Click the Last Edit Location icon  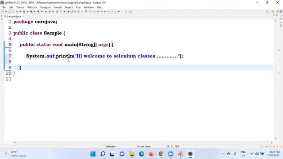point(108,11)
